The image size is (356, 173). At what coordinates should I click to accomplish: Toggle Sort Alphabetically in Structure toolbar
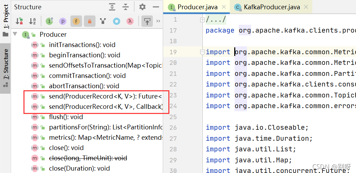pos(32,21)
